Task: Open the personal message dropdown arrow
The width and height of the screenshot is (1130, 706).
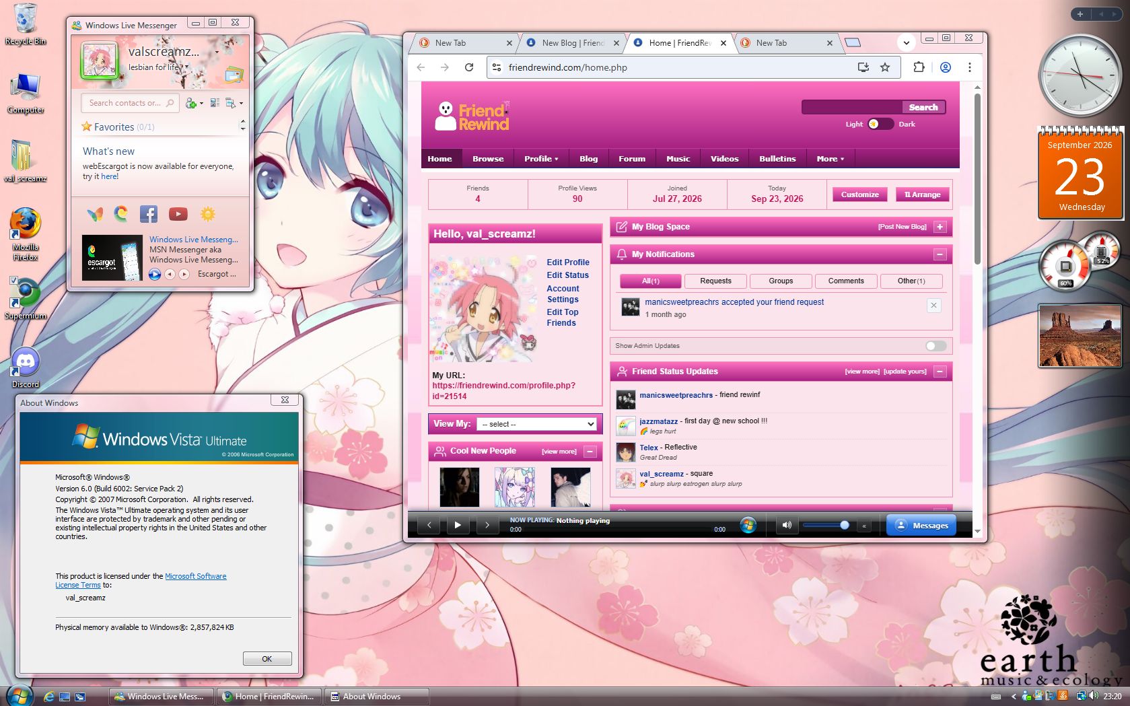Action: [x=186, y=67]
